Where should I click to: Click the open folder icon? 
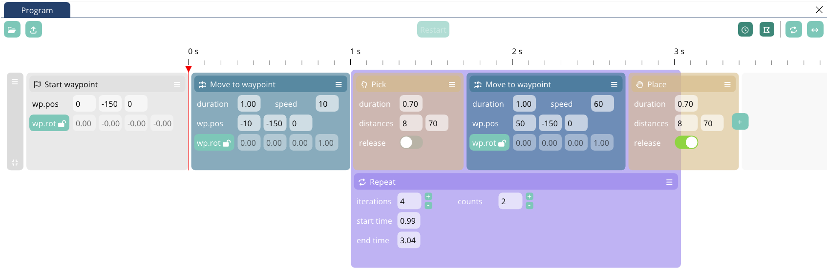[12, 30]
